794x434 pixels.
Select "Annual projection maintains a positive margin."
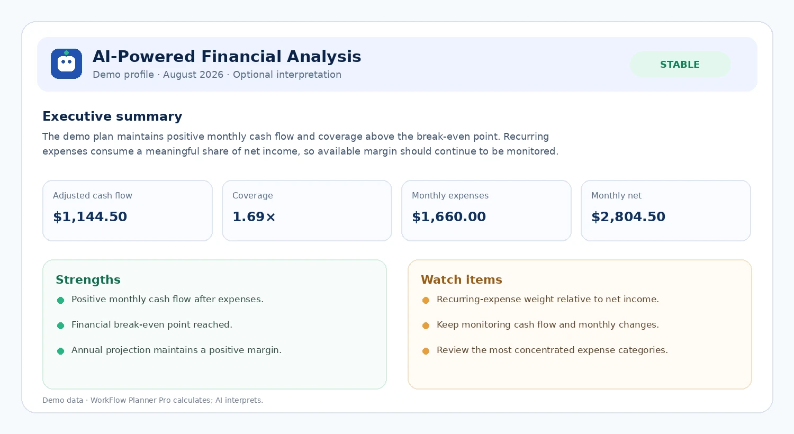176,350
